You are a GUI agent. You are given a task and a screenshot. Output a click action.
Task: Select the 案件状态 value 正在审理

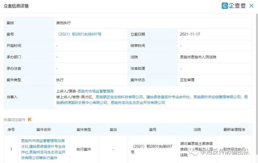(x=187, y=80)
